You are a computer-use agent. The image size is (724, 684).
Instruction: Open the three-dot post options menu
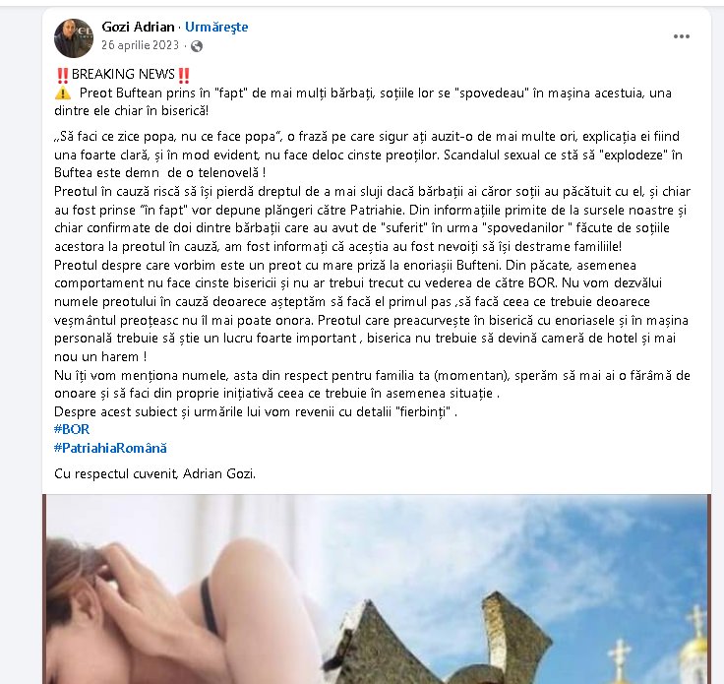(x=681, y=36)
